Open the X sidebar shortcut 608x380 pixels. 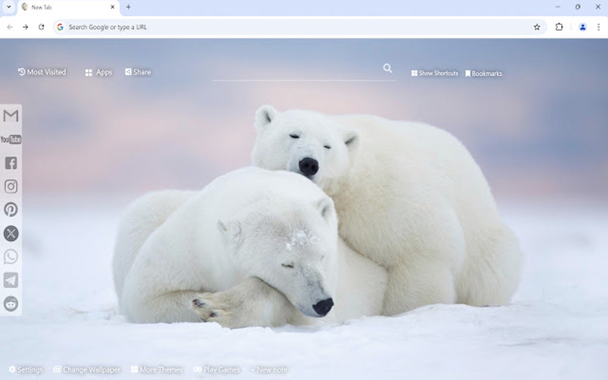[x=11, y=233]
